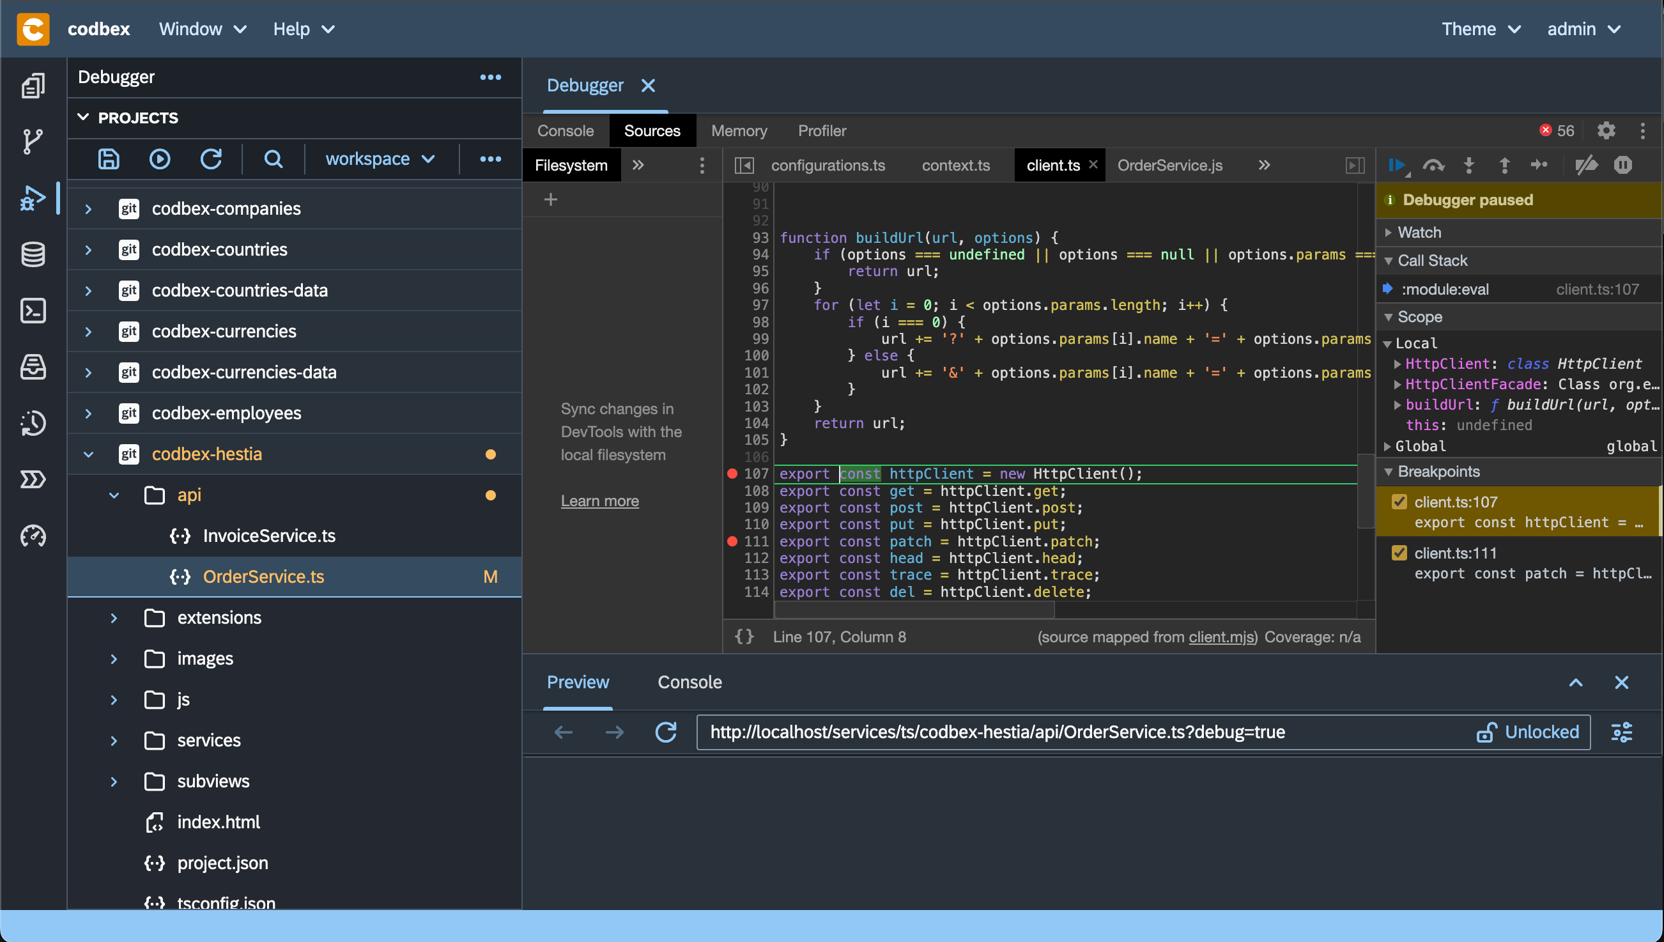The image size is (1664, 942).
Task: Close the client.ts file tab
Action: pyautogui.click(x=1093, y=164)
